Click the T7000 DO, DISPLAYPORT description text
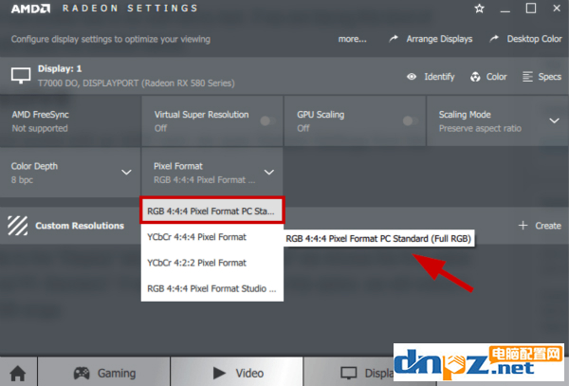Screen dimensions: 569x386 [136, 83]
